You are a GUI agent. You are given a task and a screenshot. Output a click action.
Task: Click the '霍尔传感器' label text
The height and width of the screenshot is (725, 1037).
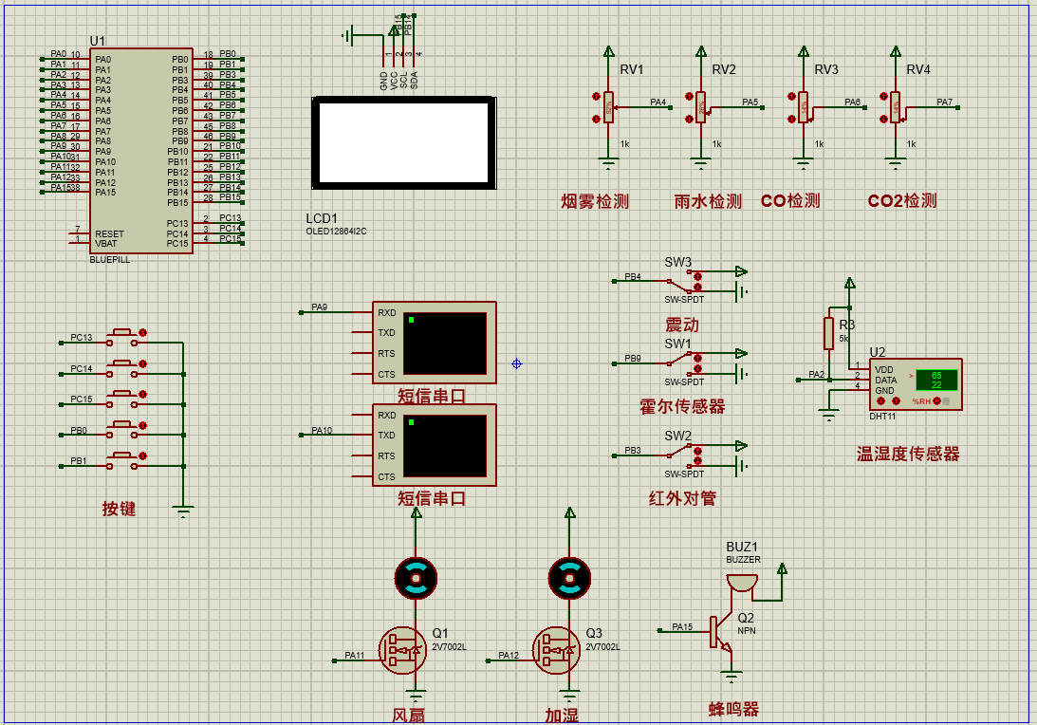click(x=682, y=406)
